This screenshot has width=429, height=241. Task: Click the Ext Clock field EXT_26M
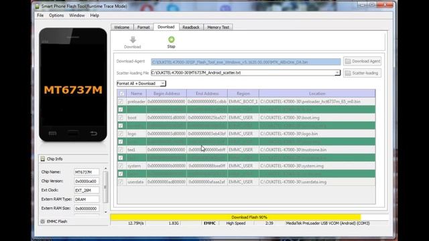86,190
